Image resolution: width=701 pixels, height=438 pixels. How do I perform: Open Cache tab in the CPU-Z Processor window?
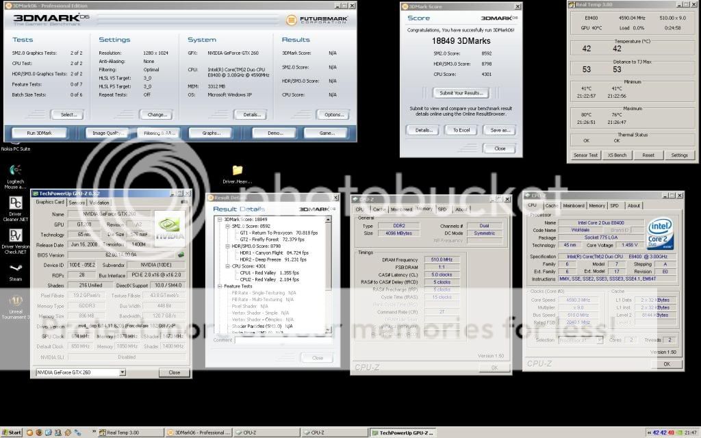551,205
